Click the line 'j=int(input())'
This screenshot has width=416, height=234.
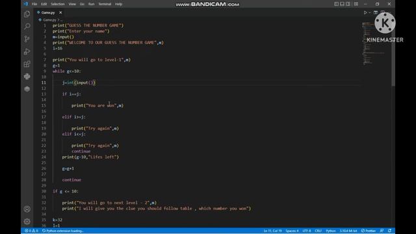coord(79,83)
